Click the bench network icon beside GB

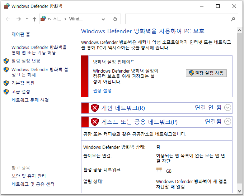click(x=159, y=170)
